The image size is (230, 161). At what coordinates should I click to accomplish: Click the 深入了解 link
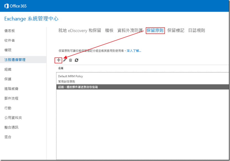134,51
